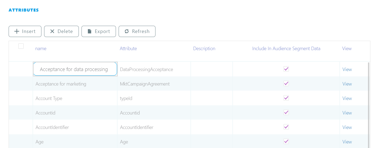Click the Description column header

coord(204,49)
